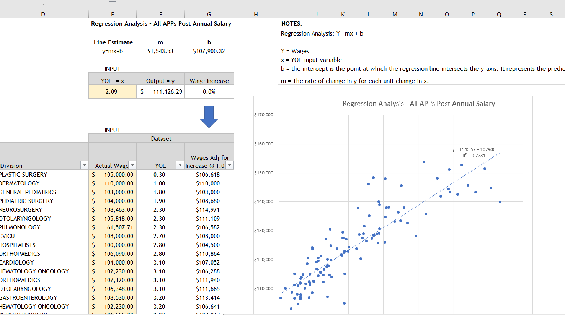Select the NOTES heading cell
This screenshot has height=315, width=565.
click(291, 23)
